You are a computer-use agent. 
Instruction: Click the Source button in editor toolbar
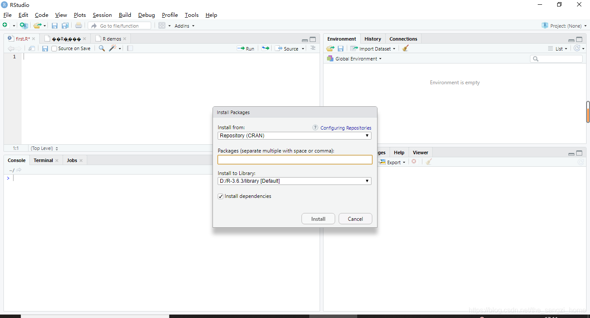pyautogui.click(x=287, y=49)
